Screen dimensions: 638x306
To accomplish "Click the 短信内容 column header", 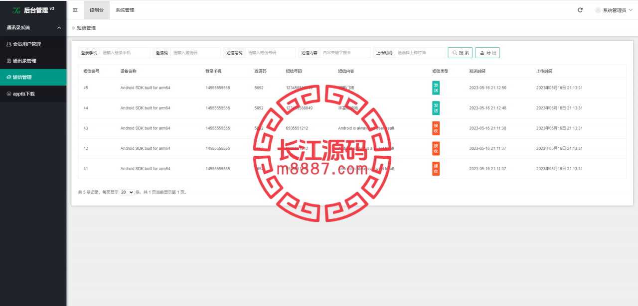I will click(x=346, y=71).
